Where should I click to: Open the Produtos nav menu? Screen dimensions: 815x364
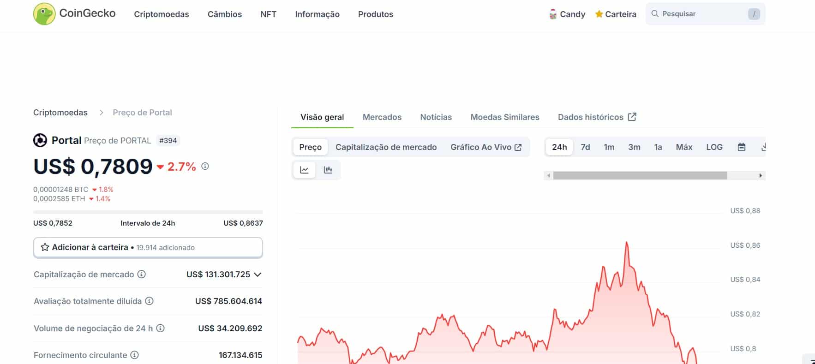[376, 14]
